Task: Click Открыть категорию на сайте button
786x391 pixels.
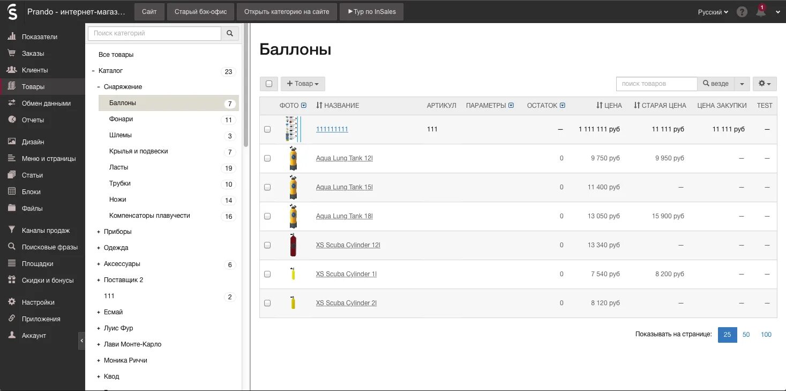Action: [287, 12]
